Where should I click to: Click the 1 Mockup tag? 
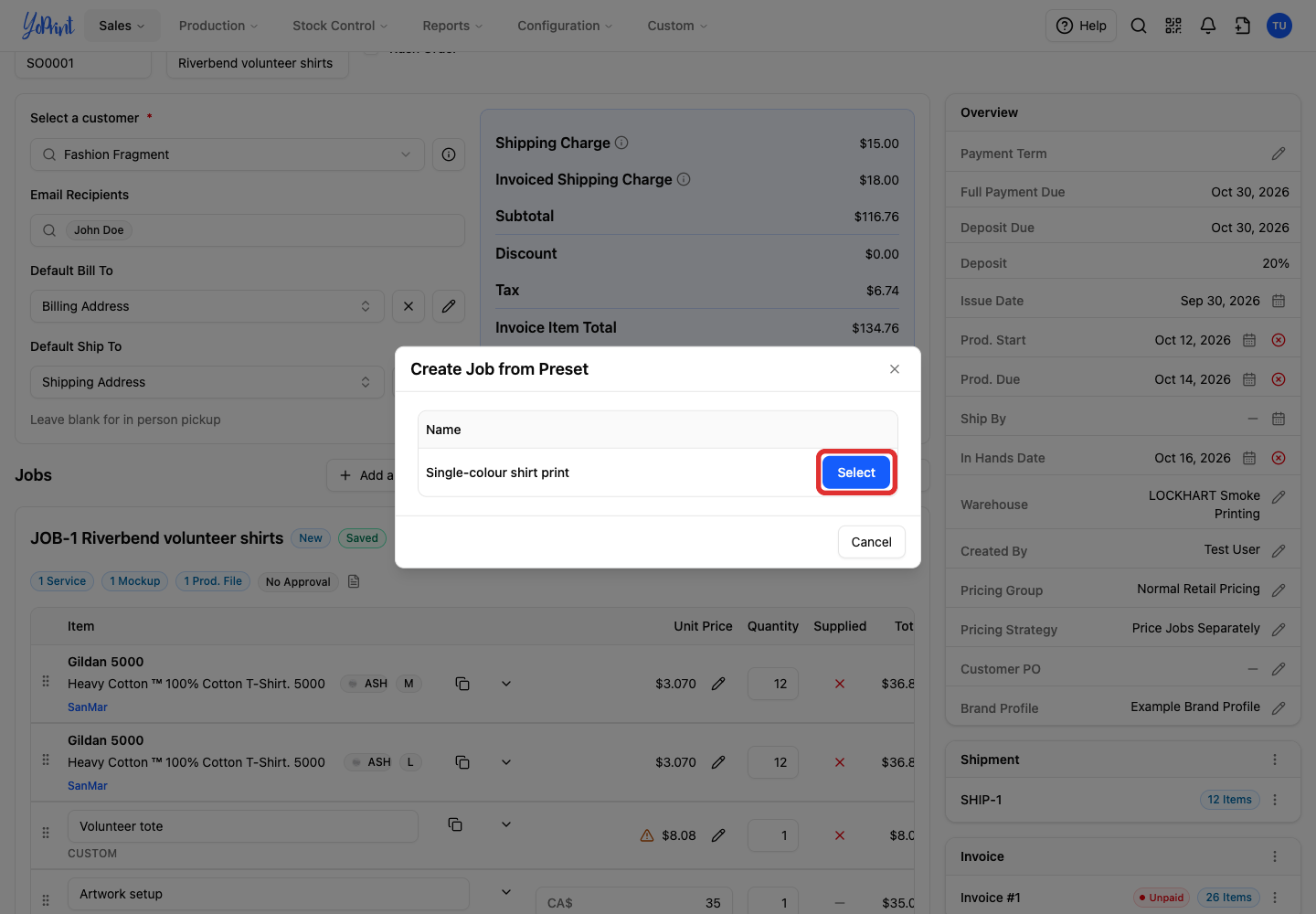coord(135,581)
